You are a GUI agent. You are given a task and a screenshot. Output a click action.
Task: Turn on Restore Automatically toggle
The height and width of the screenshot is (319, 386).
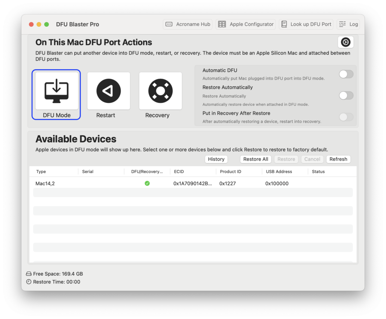pos(346,96)
